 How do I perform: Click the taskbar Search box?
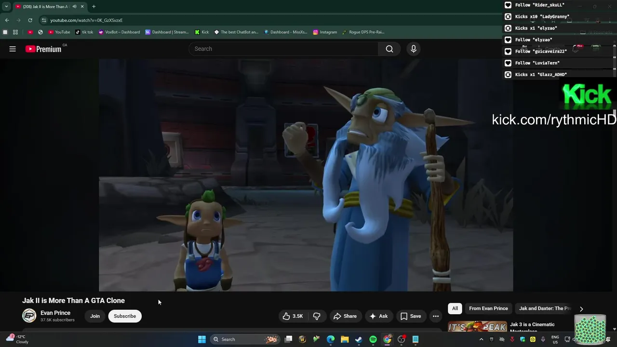tap(246, 339)
